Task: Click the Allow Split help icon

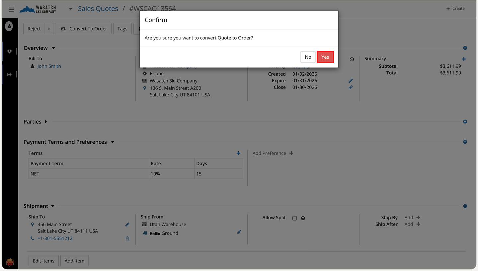Action: point(303,218)
